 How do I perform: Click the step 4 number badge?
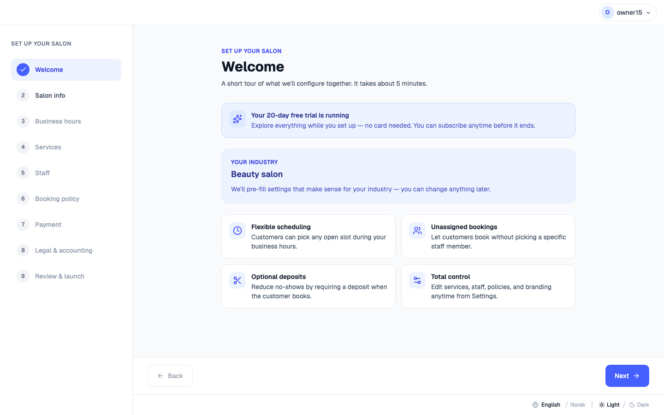[x=23, y=147]
